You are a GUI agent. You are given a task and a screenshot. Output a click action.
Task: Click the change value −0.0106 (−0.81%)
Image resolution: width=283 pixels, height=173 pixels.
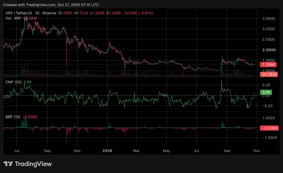tap(138, 13)
